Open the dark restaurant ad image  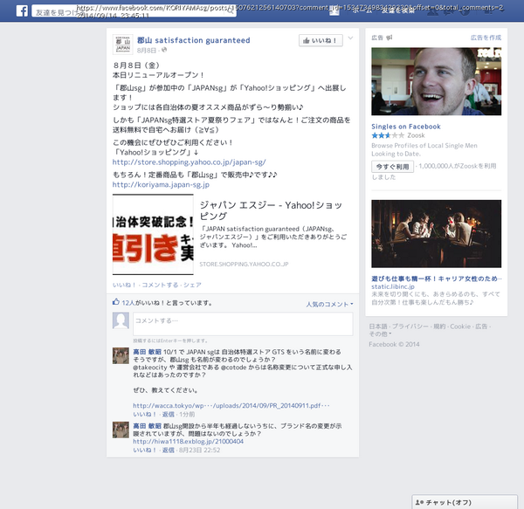point(436,234)
